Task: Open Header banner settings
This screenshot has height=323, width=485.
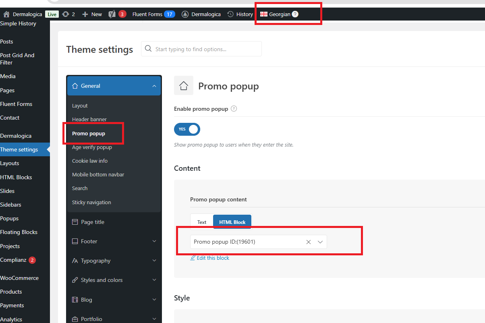Action: click(x=89, y=119)
